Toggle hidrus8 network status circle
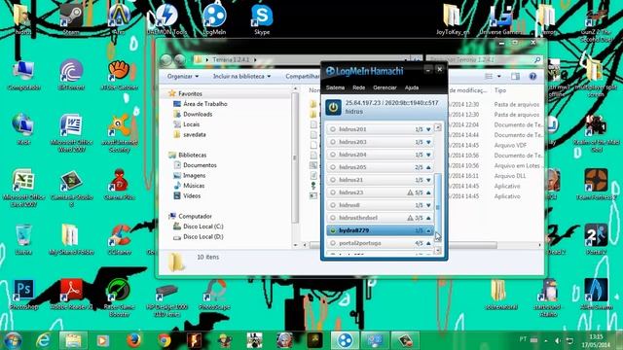 coord(333,205)
